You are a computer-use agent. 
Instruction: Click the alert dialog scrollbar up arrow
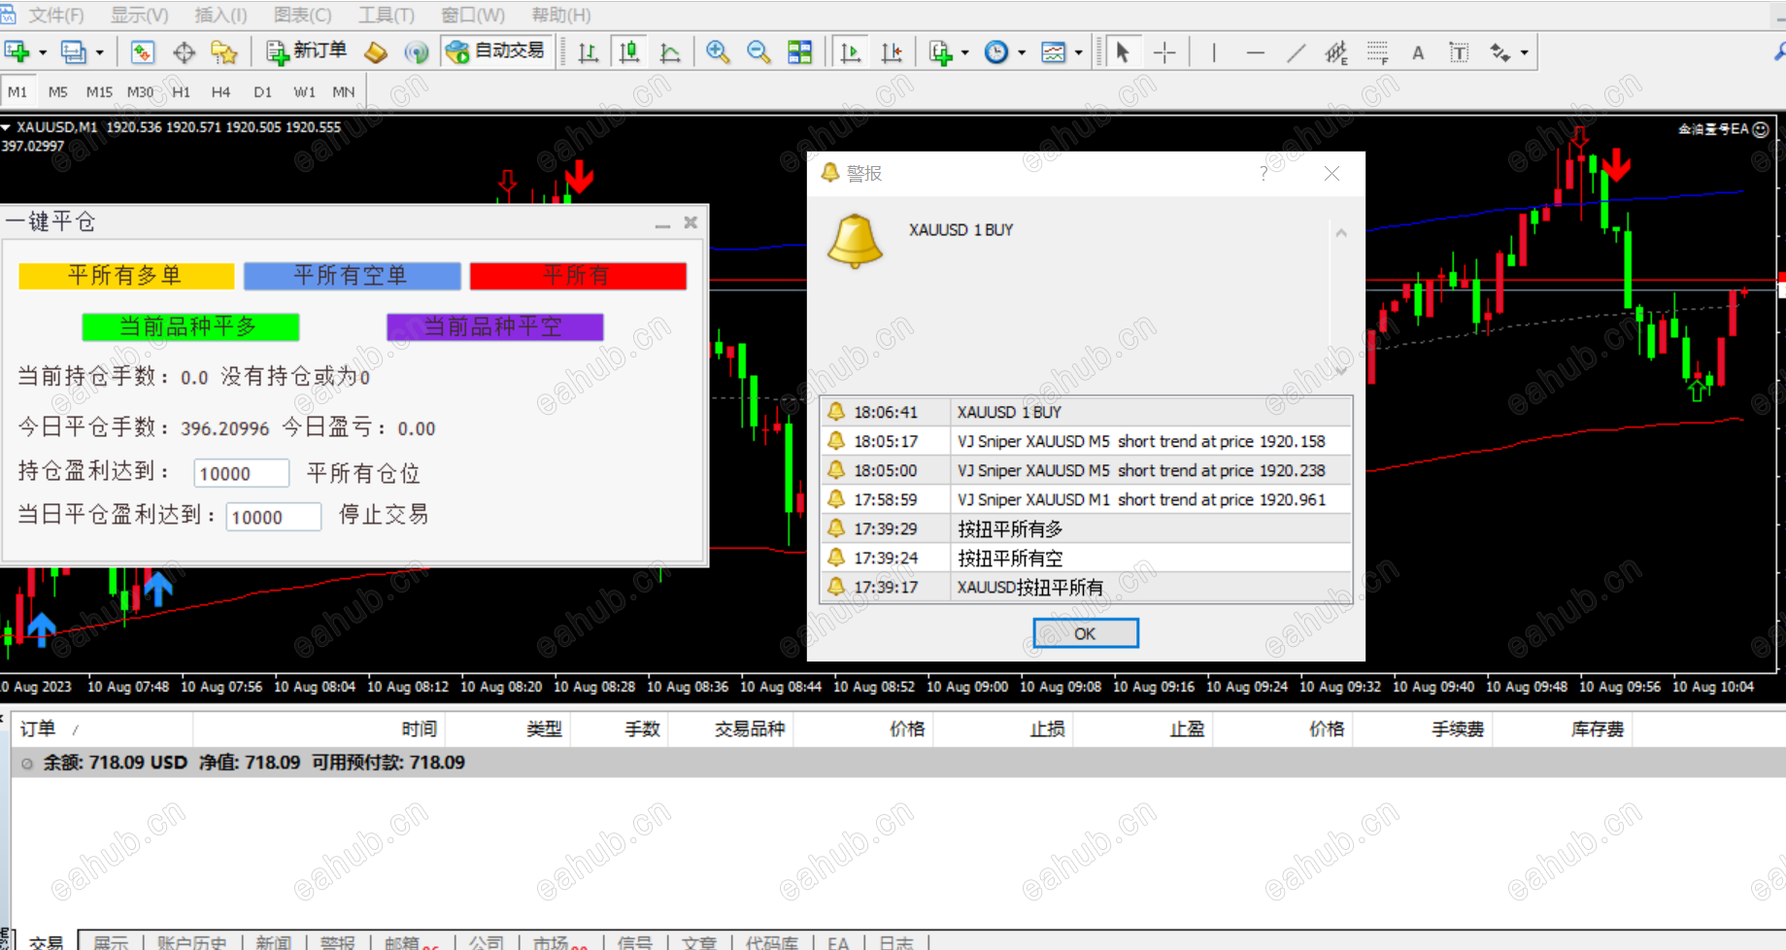[x=1341, y=233]
